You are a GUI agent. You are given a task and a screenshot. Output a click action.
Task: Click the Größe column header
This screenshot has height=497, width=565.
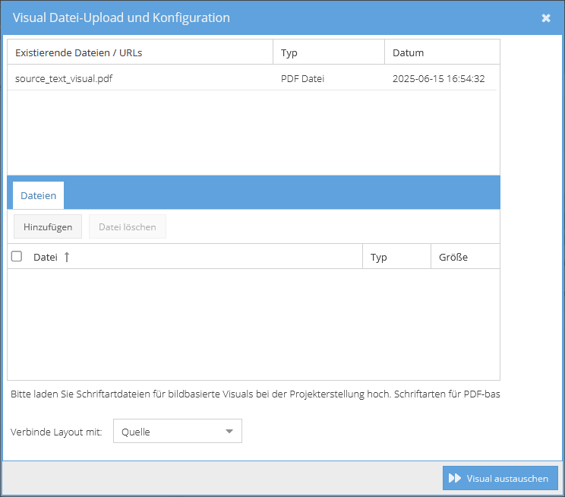click(x=453, y=257)
